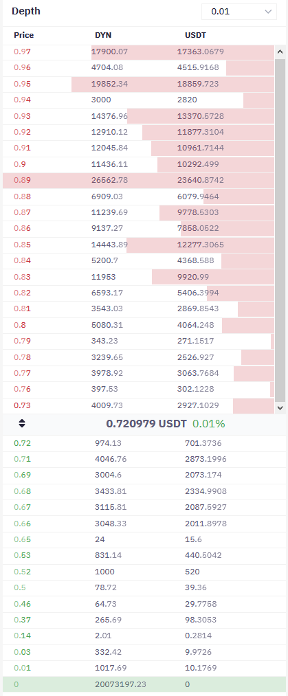Click the sell orders scrollbar thumb
The image size is (288, 696).
coord(280,230)
